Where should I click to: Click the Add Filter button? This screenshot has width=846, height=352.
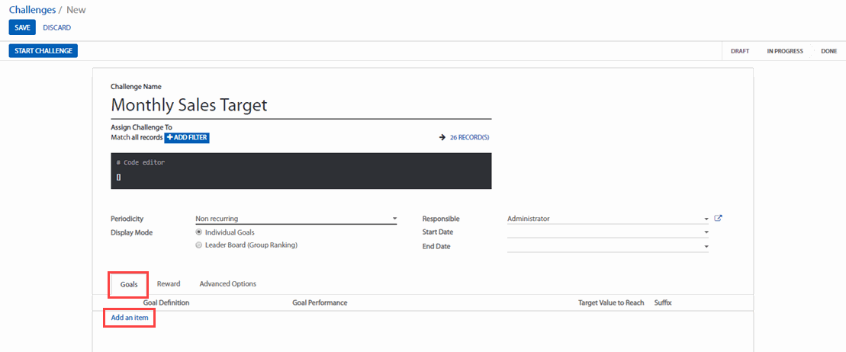(187, 138)
